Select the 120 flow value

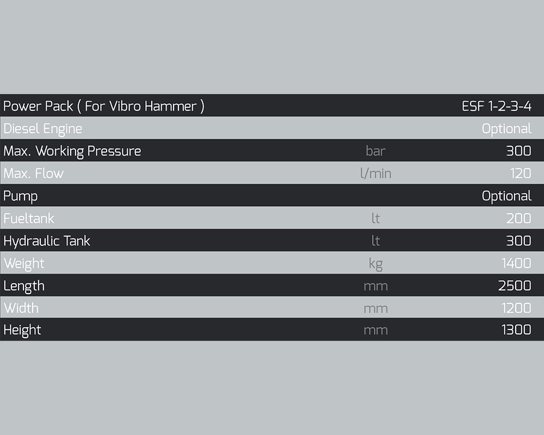click(x=520, y=173)
